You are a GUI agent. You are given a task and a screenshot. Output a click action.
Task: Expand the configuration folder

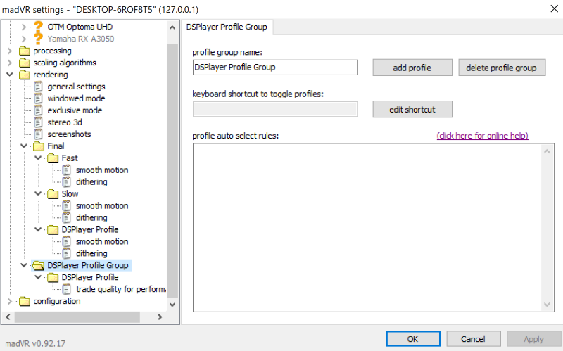click(x=10, y=301)
